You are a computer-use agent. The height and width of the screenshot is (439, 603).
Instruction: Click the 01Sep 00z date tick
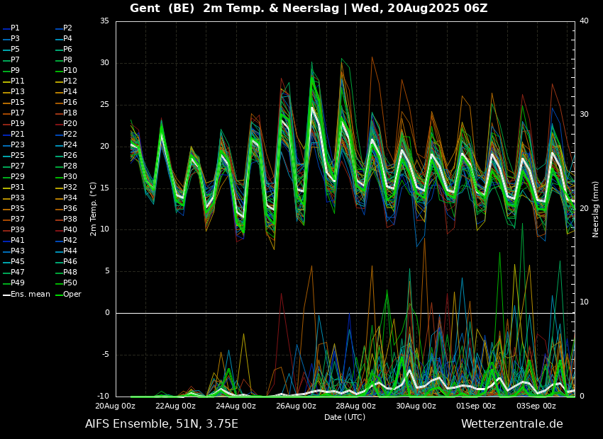coord(476,406)
